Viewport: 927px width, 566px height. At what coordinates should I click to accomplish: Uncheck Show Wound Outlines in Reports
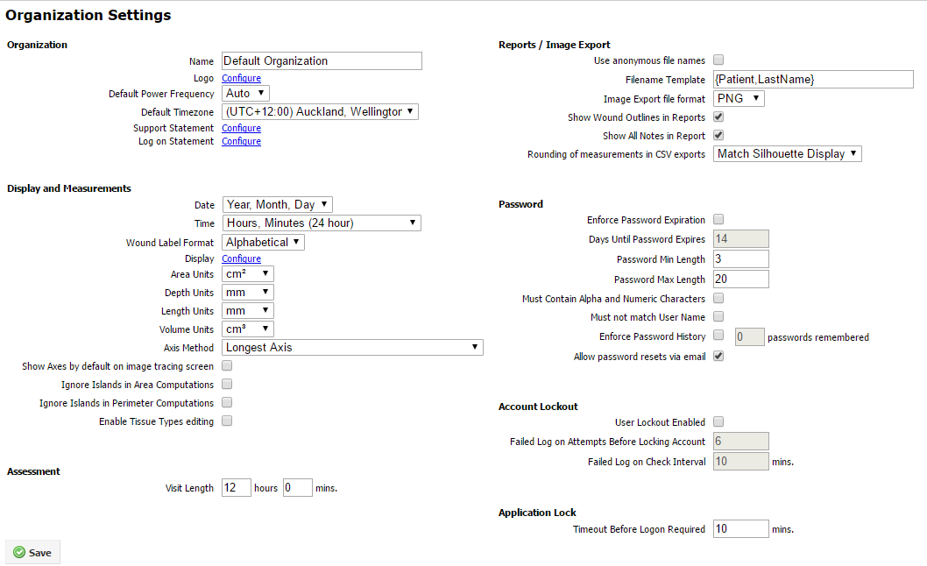click(x=718, y=117)
